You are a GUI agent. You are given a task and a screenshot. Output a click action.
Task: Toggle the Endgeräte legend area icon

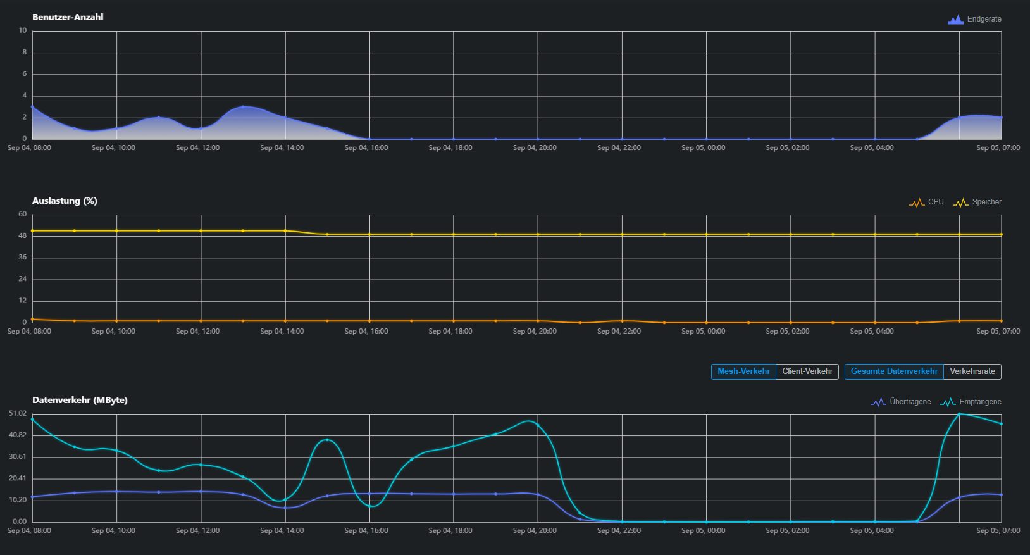click(x=955, y=20)
